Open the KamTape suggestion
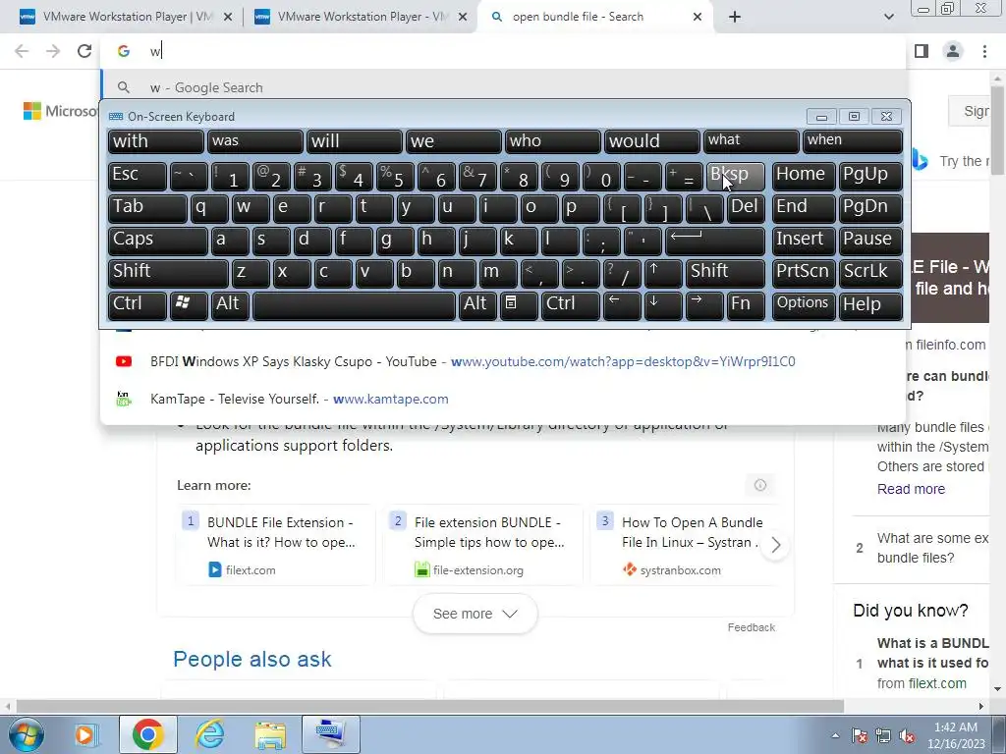Screen dimensions: 1006x754 pos(504,399)
